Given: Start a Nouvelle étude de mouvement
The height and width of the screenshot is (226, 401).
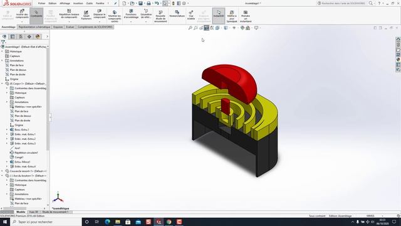Looking at the screenshot, I should (x=160, y=17).
